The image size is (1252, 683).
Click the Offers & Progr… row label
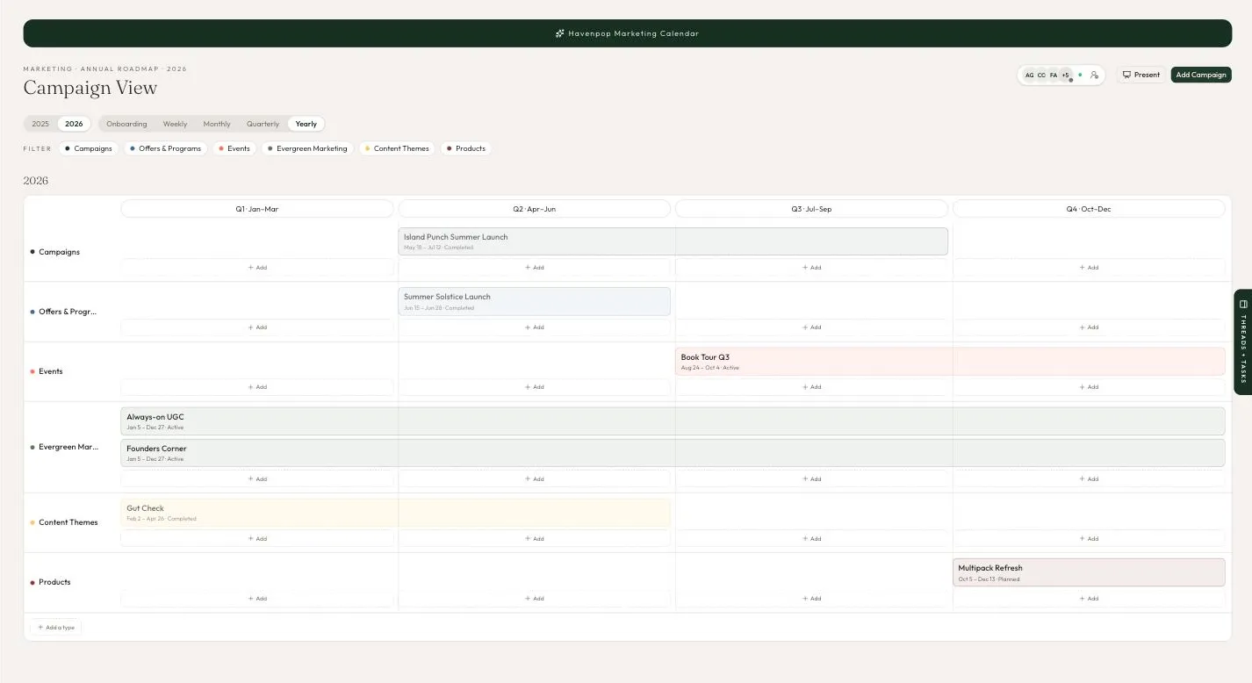(x=68, y=312)
